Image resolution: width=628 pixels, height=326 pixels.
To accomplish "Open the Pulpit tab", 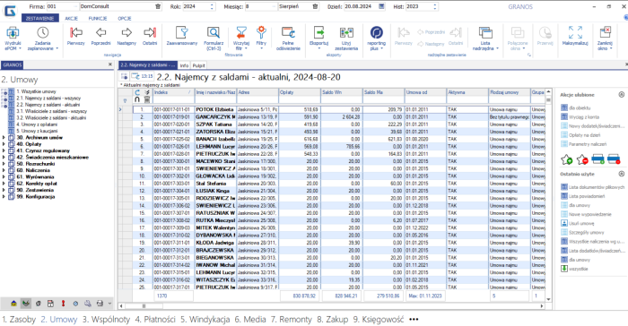I will click(x=198, y=65).
